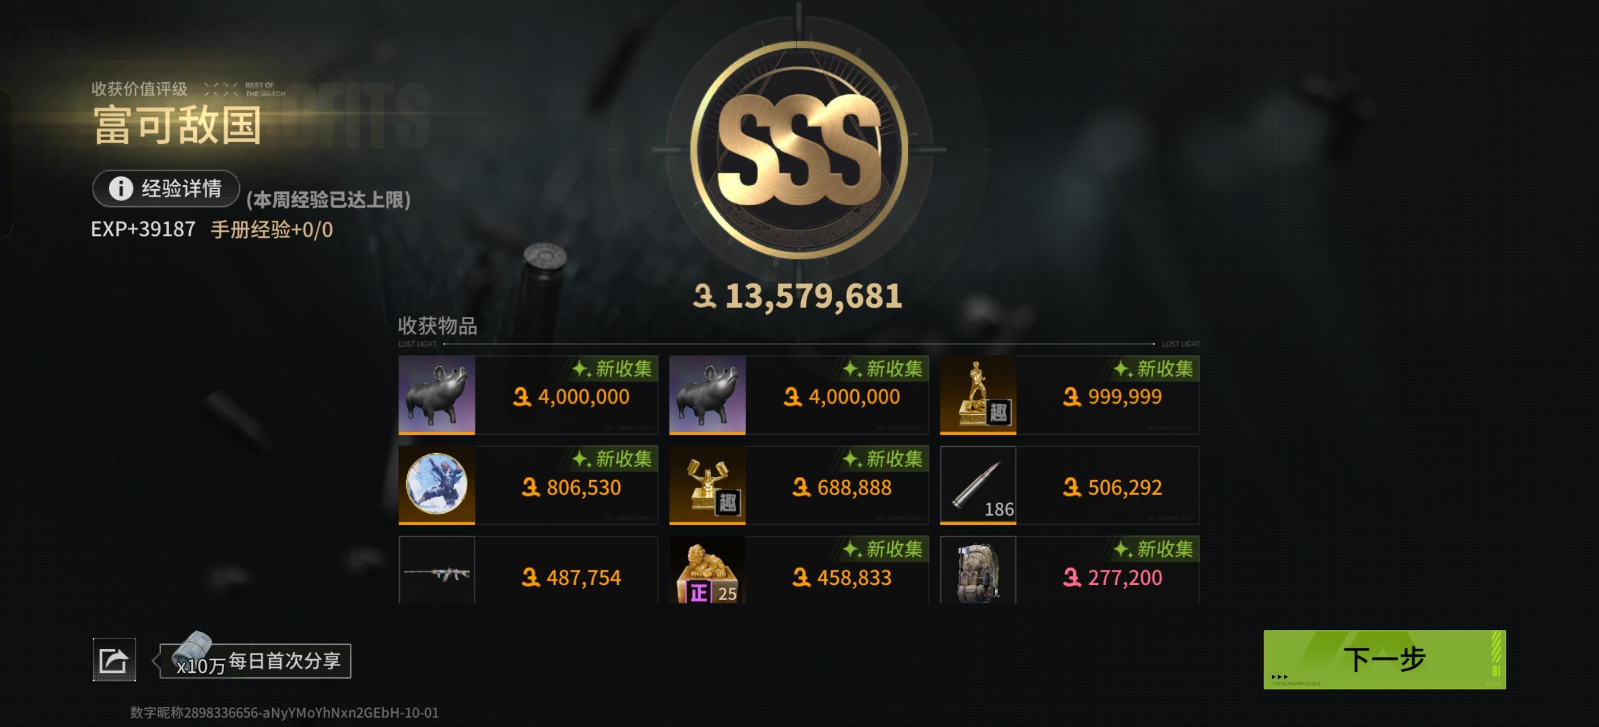
Task: Click the info circle icon in 经验详情
Action: tap(120, 188)
